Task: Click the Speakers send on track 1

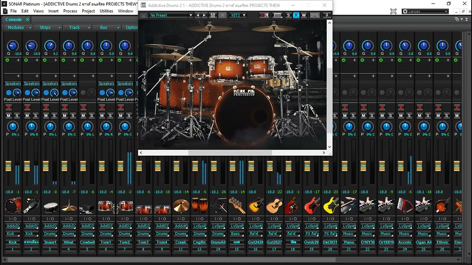Action: pos(13,84)
